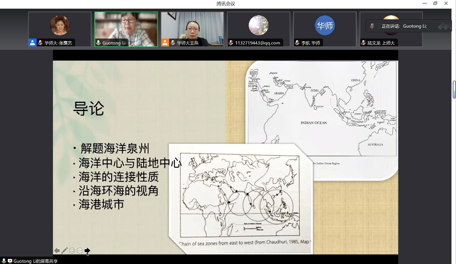Click the previous slide arrow
Screen dimensions: 456x264
(57, 250)
